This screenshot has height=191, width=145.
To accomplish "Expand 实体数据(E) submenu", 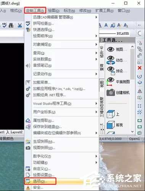I will (61, 59).
